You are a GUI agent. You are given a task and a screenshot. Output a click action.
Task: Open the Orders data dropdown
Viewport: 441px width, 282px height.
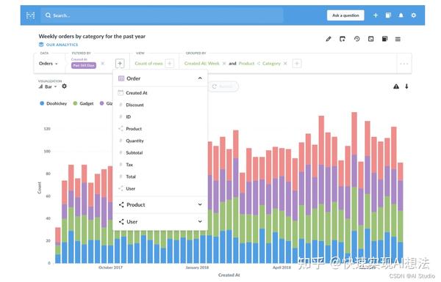[x=48, y=63]
